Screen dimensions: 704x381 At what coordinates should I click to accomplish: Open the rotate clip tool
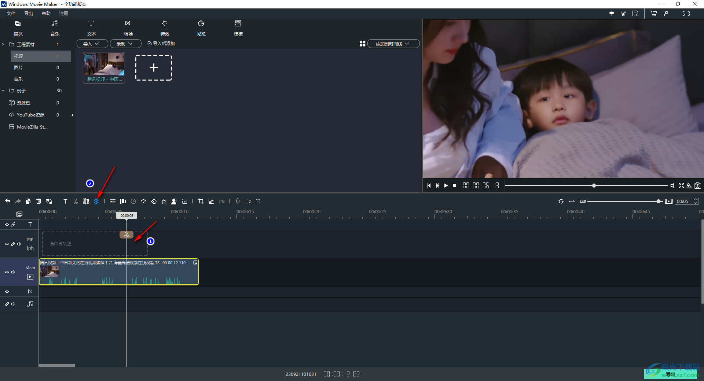coord(154,201)
